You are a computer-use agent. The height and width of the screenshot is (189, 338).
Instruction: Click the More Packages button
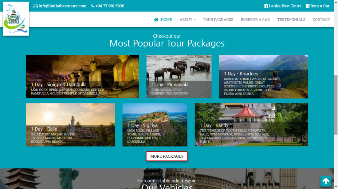click(167, 156)
